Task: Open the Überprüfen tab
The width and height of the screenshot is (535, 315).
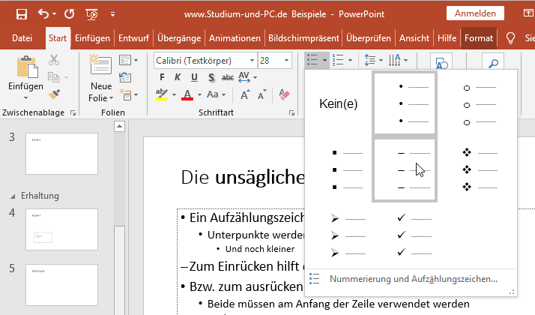Action: 369,38
